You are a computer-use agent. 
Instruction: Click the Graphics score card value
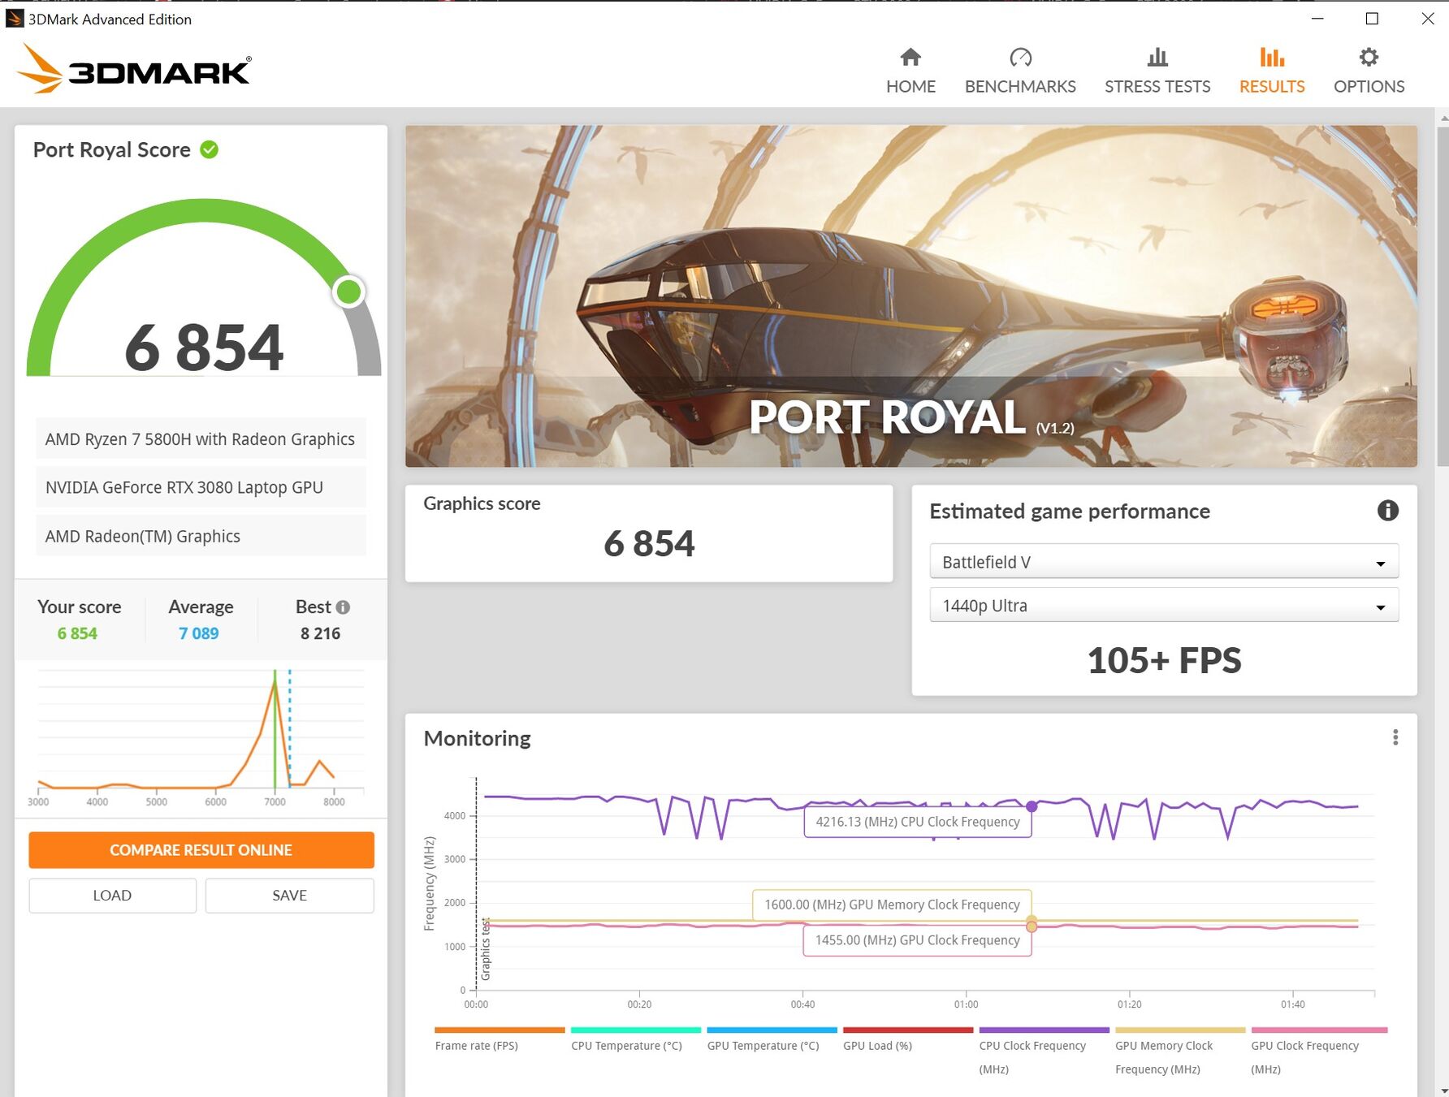point(649,543)
